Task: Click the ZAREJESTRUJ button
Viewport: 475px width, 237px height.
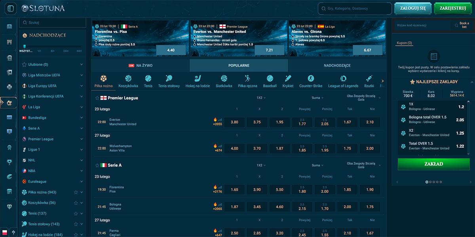Action: pos(452,8)
